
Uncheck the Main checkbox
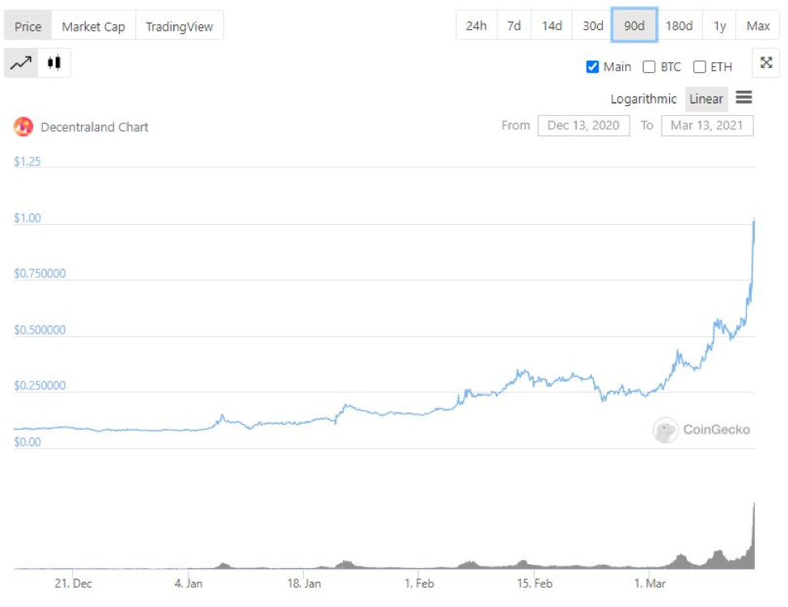tap(592, 67)
